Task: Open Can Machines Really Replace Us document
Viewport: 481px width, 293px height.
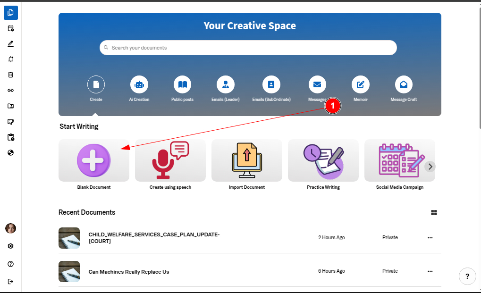Action: 129,272
